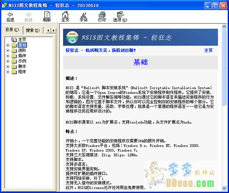Click the content scrollbar down arrow
Viewport: 229px width, 193px height.
[x=224, y=188]
